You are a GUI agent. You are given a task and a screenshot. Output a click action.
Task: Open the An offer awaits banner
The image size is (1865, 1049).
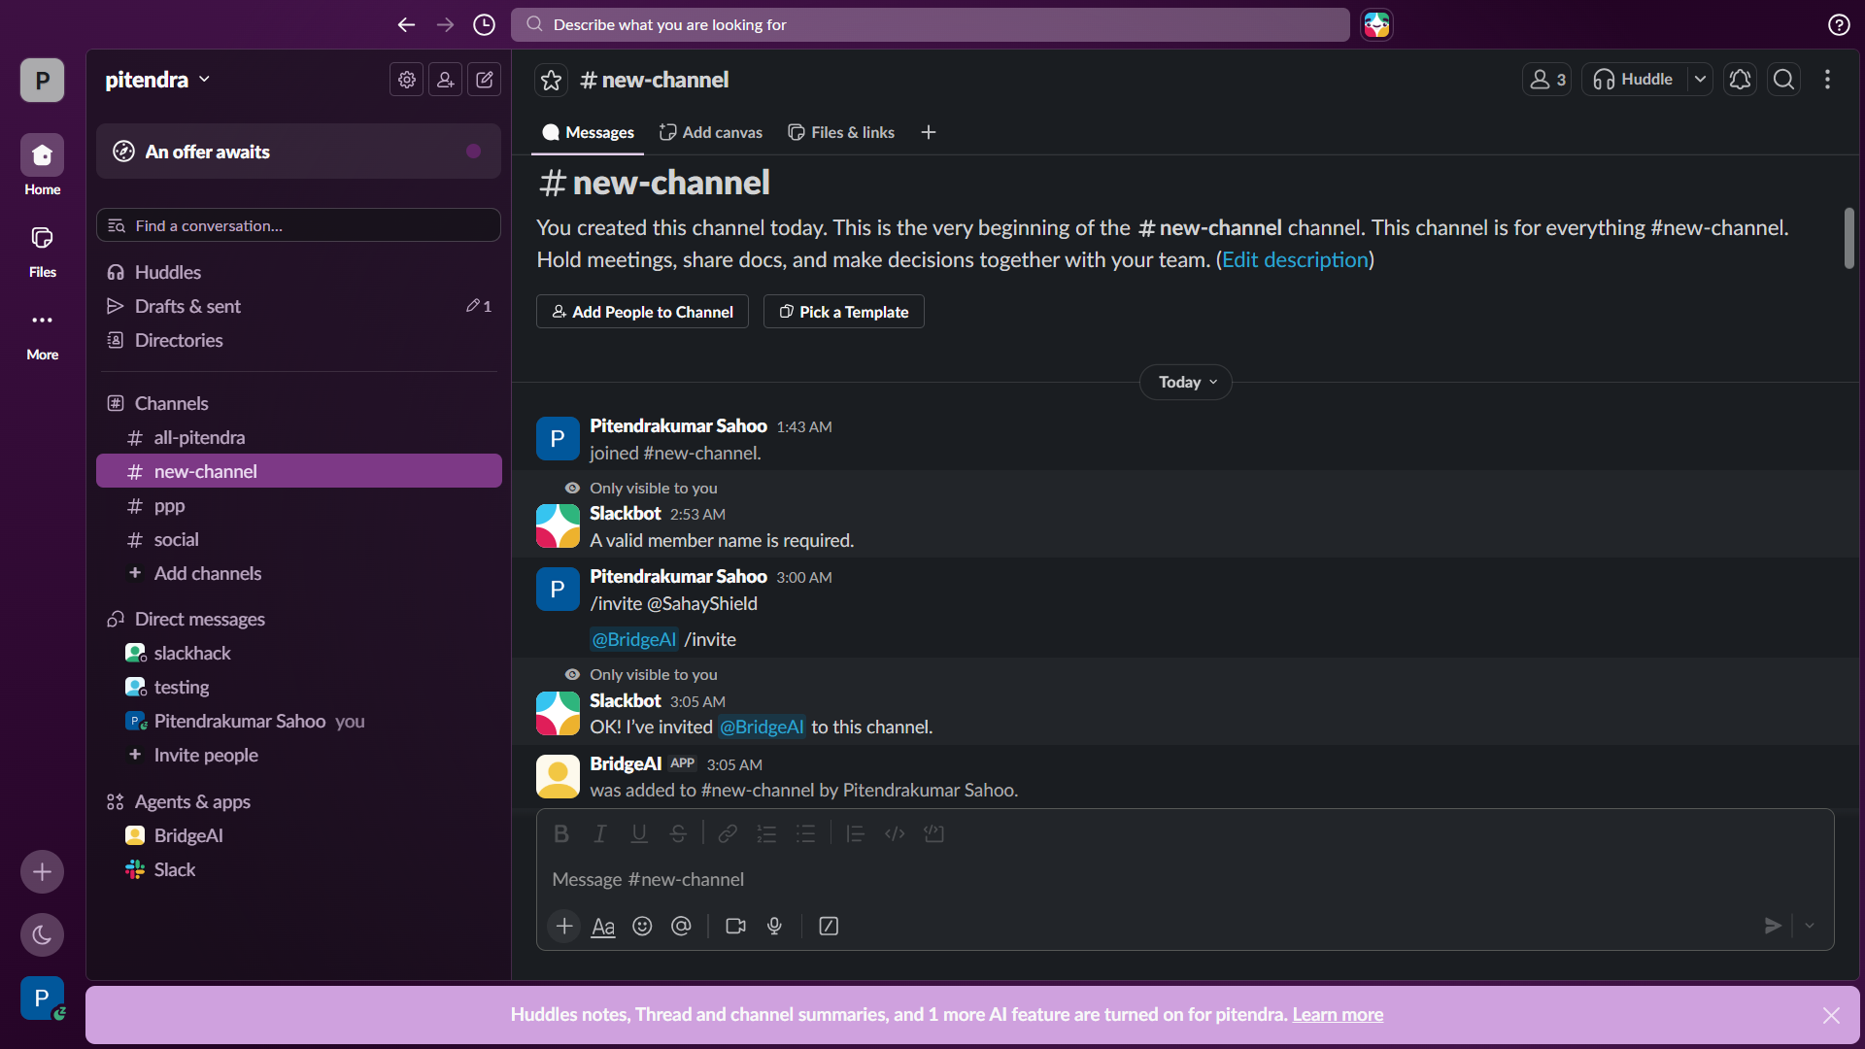[x=298, y=152]
